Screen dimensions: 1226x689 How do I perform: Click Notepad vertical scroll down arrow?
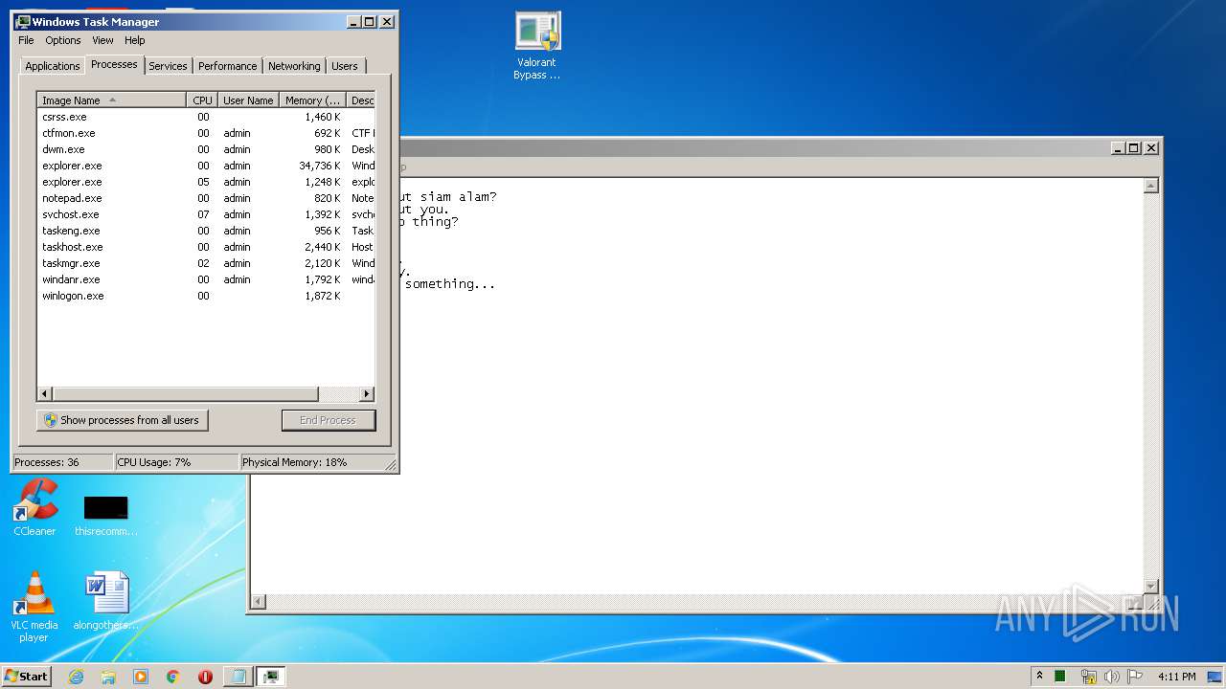[1151, 586]
